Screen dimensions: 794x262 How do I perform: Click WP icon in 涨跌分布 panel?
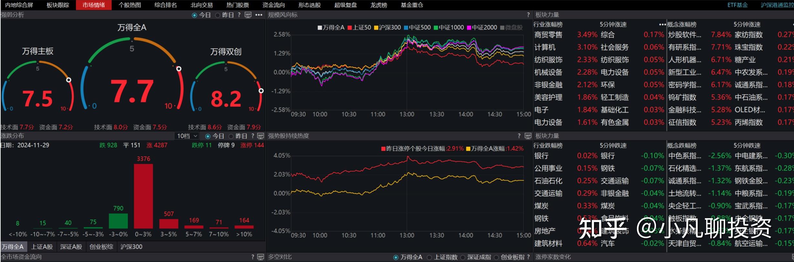pyautogui.click(x=260, y=136)
